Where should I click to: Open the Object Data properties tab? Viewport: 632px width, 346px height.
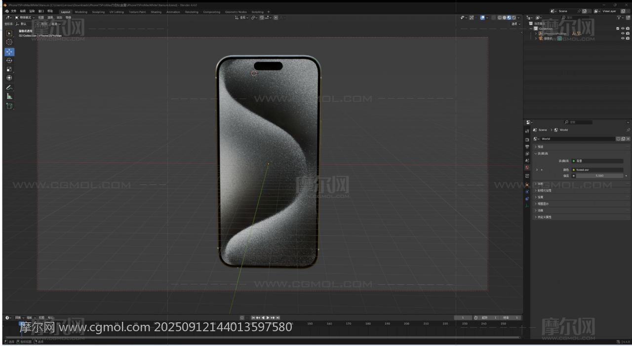pos(527,205)
